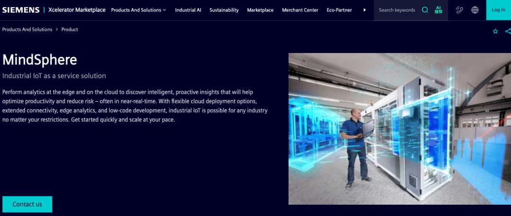
Task: Open the Marketplace menu item
Action: point(260,10)
